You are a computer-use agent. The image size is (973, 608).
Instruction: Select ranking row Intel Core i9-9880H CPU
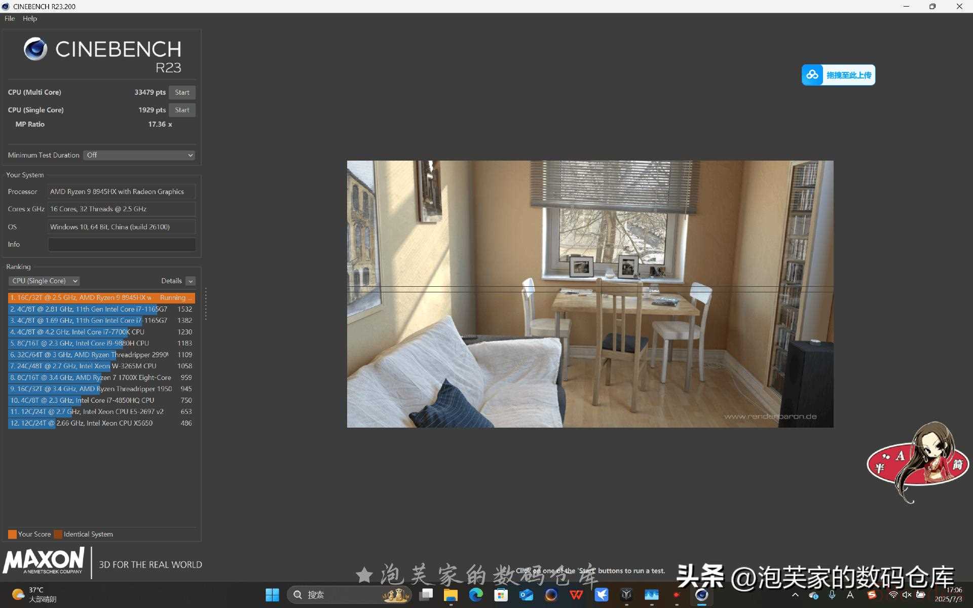pos(101,343)
